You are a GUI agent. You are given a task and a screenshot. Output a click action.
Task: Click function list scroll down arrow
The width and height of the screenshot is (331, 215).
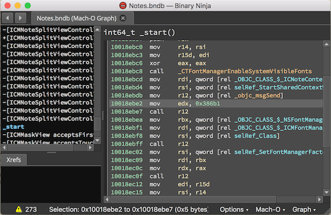(97, 140)
